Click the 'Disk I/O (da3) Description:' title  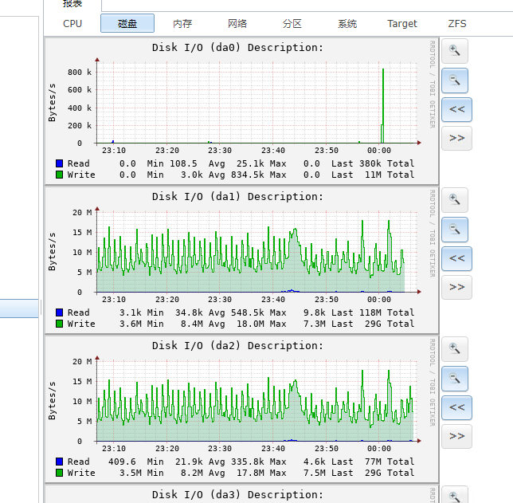[x=237, y=495]
